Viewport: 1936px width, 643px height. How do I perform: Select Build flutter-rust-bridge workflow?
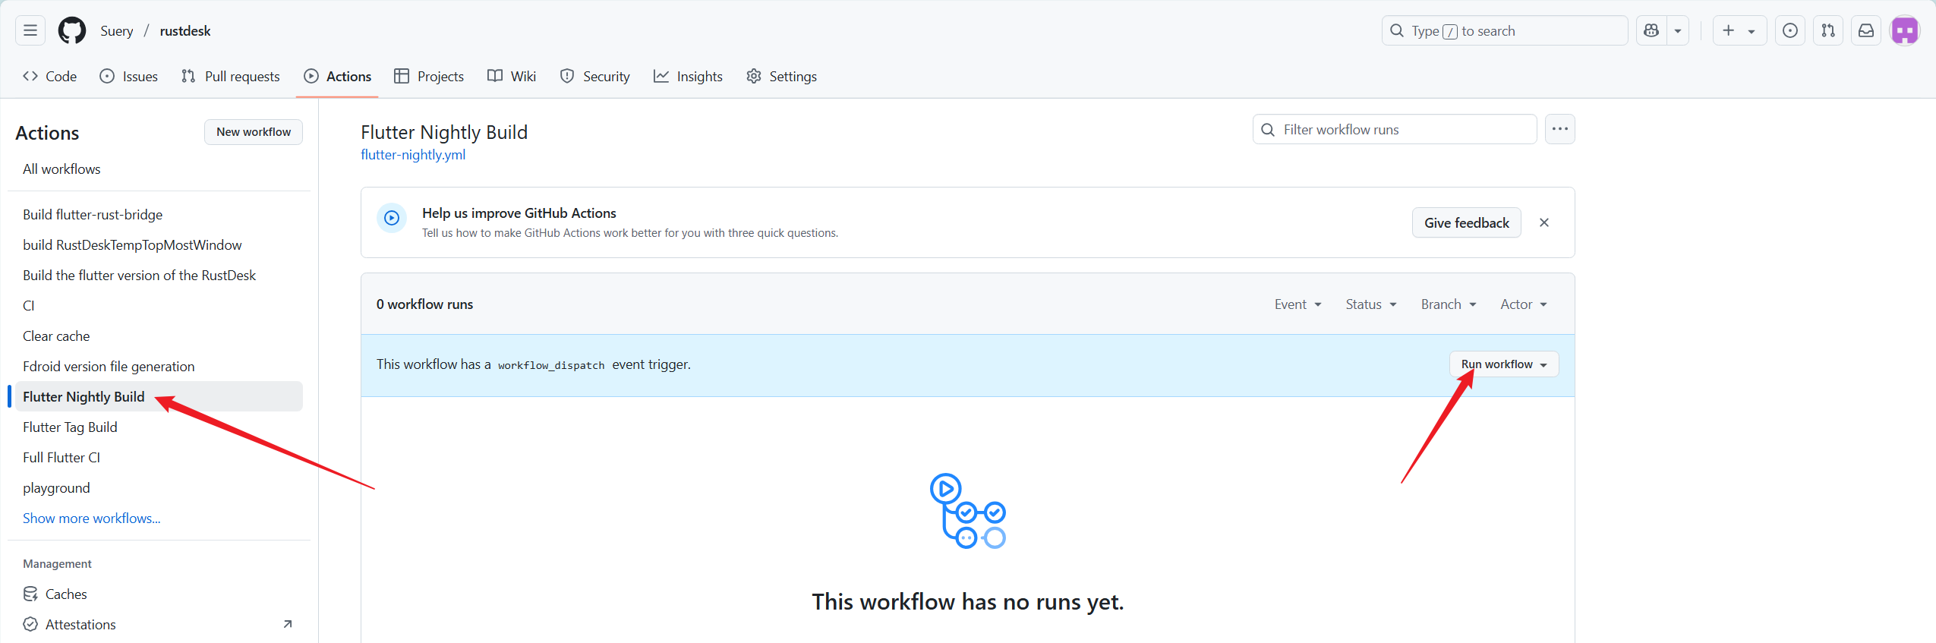tap(159, 214)
